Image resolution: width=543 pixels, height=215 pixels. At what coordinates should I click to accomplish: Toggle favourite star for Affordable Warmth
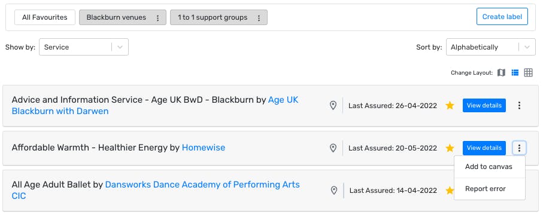450,148
